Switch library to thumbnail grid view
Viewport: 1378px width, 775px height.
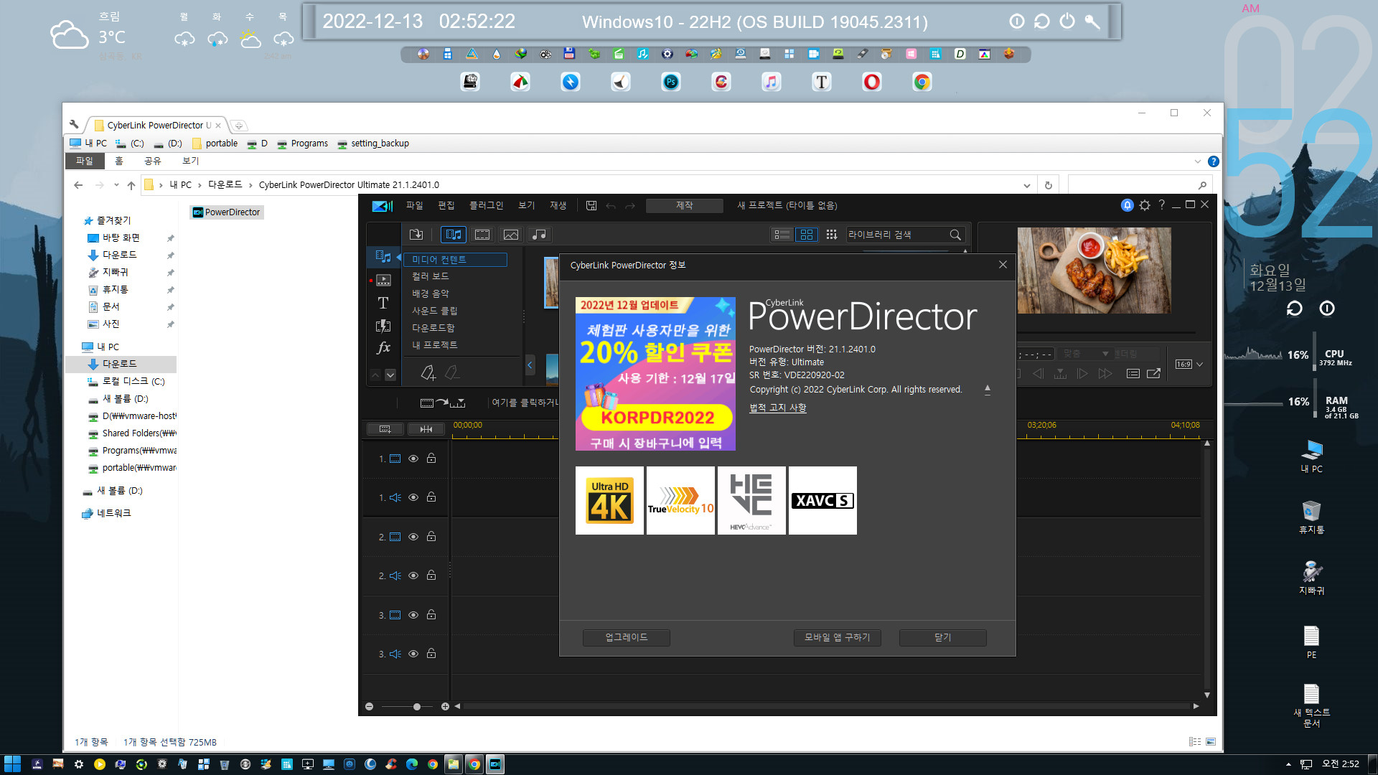point(806,235)
